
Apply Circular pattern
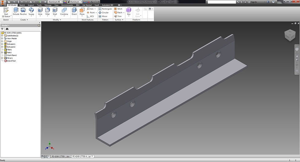(x=103, y=13)
